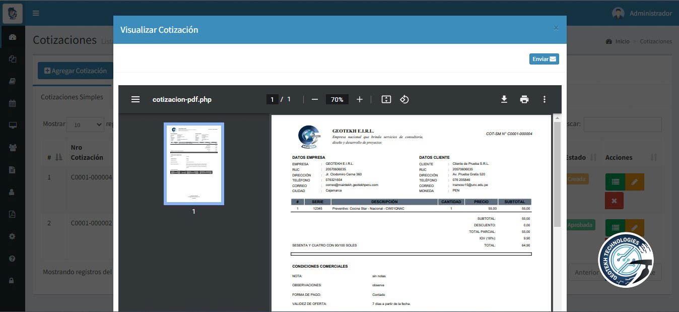Sort table by Acciones column

click(653, 157)
